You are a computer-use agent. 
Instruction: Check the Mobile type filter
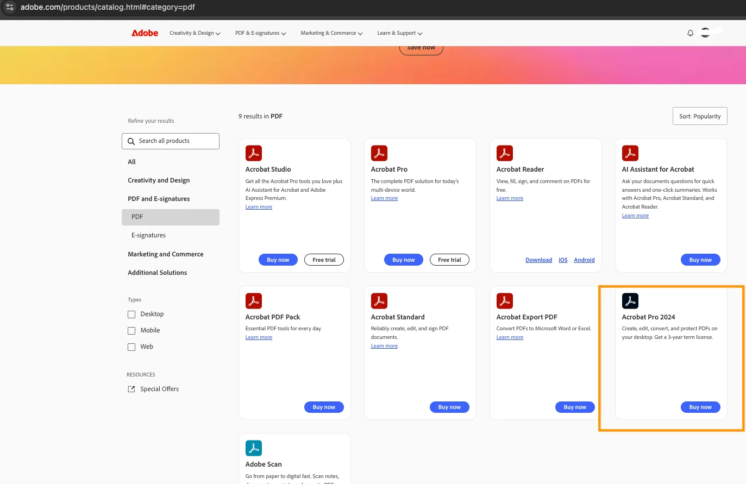[x=131, y=331]
